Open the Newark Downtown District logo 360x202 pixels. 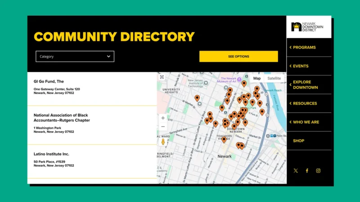(x=307, y=27)
